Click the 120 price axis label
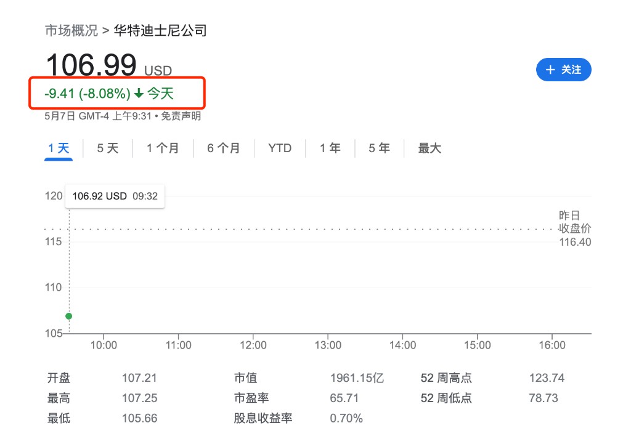This screenshot has width=631, height=436. tap(54, 196)
